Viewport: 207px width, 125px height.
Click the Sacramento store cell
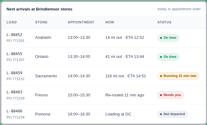click(46, 76)
